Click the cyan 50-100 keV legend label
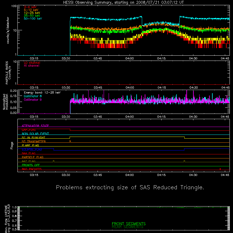The height and width of the screenshot is (233, 233). pyautogui.click(x=33, y=19)
